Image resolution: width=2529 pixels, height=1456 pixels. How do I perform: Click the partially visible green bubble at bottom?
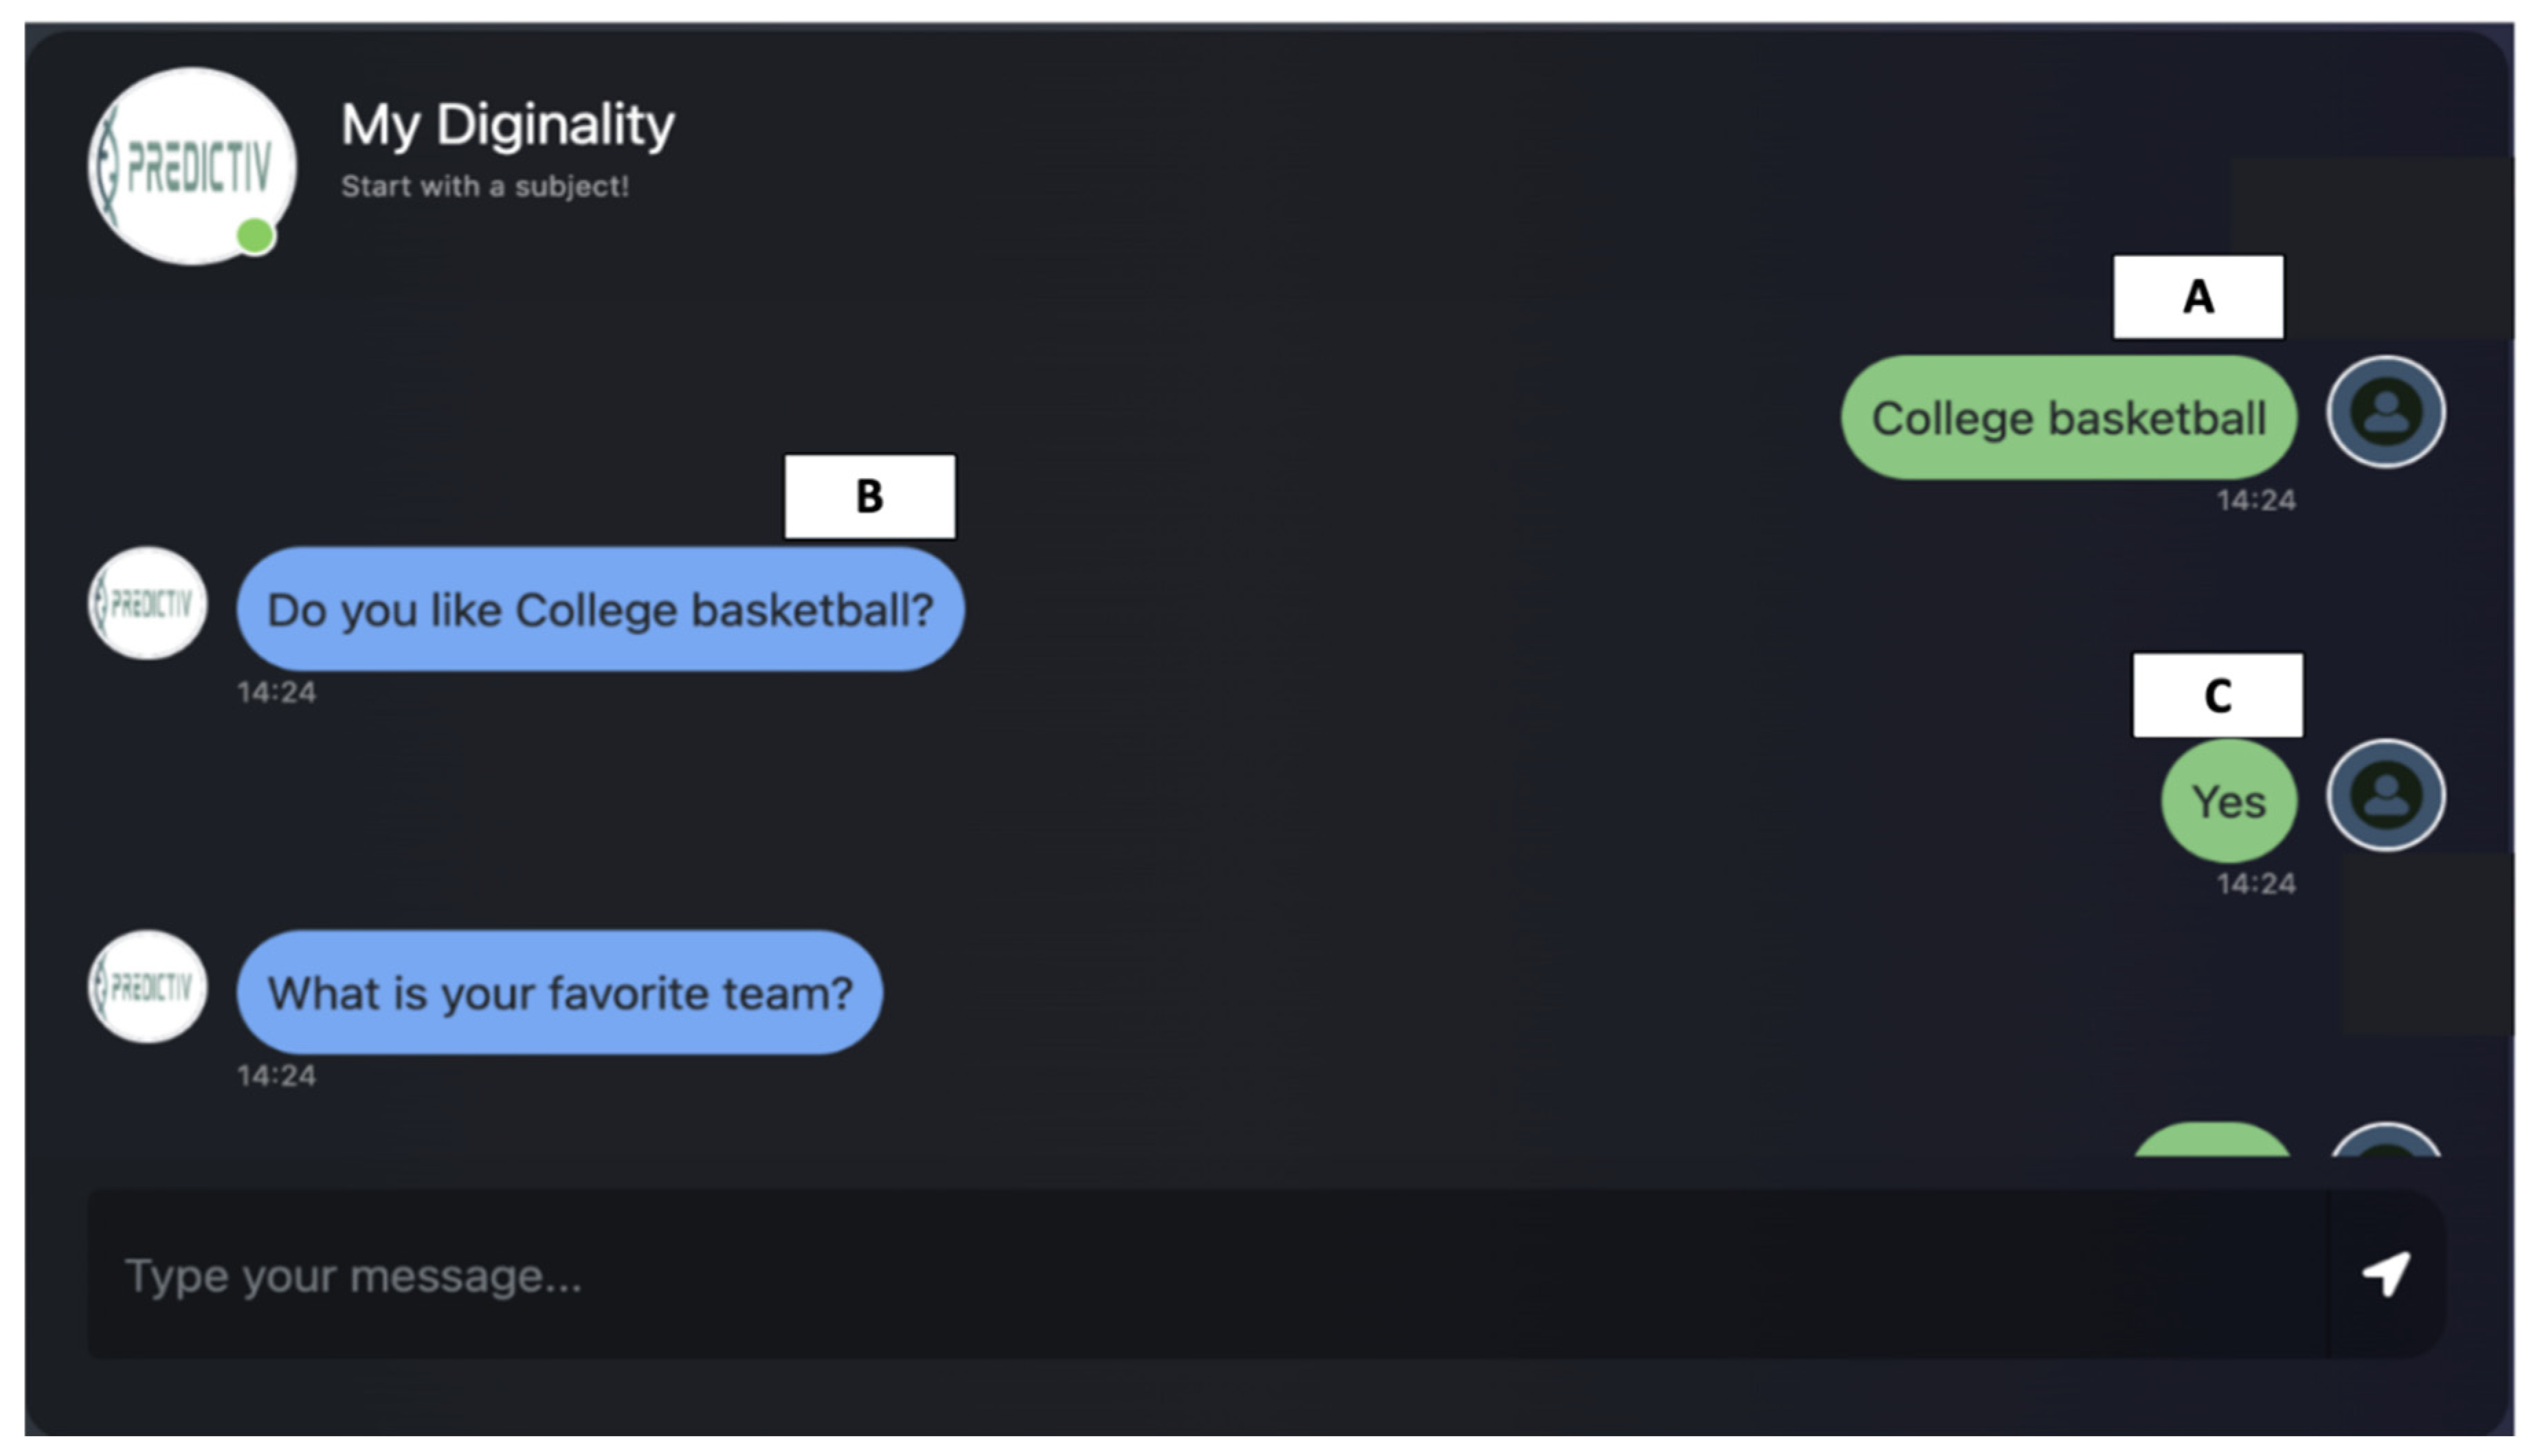click(x=2212, y=1142)
